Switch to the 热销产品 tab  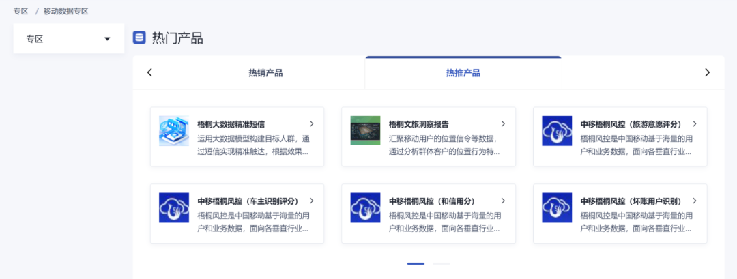point(265,73)
